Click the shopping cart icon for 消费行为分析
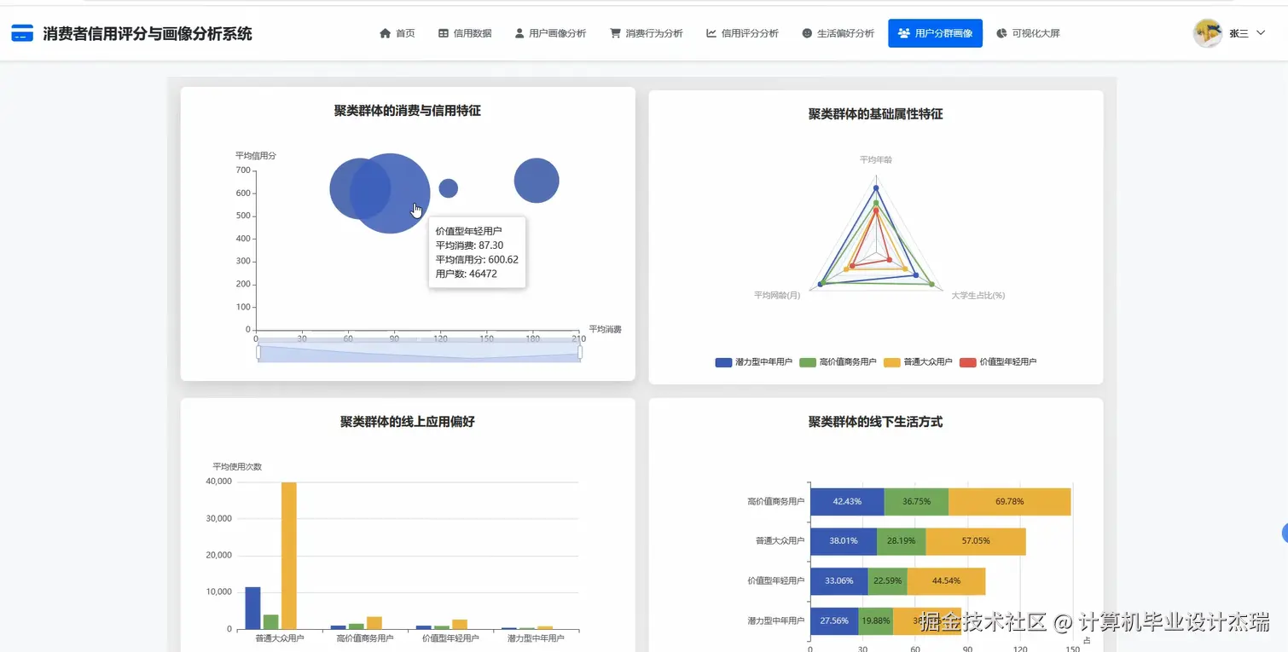The height and width of the screenshot is (652, 1288). click(615, 33)
